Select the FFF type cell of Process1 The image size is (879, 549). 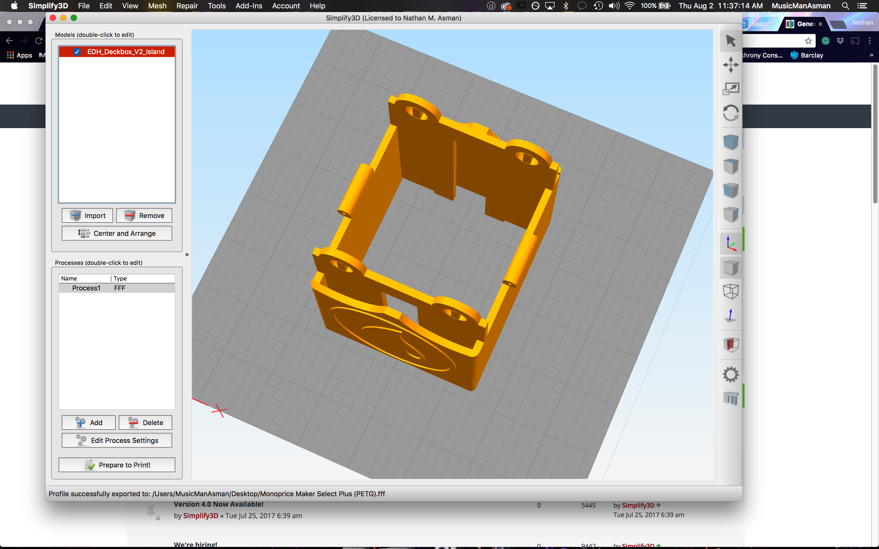tap(120, 288)
